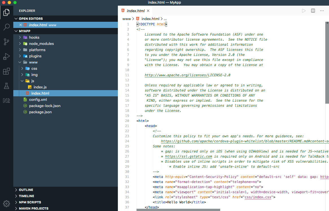The height and width of the screenshot is (211, 329).
Task: Open the Extensions view
Action: point(6,71)
